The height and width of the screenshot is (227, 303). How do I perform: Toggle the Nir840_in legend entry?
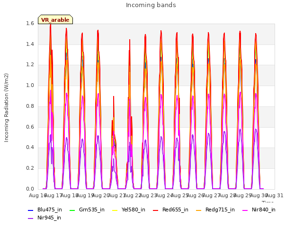(259, 210)
